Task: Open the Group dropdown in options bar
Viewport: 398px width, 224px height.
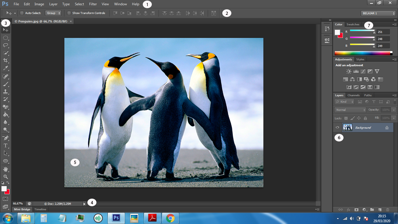Action: [x=53, y=13]
